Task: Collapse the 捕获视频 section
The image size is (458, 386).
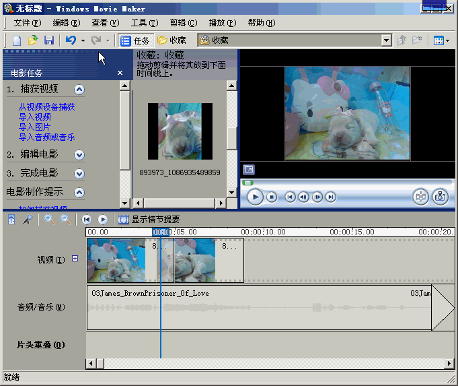Action: click(x=79, y=90)
